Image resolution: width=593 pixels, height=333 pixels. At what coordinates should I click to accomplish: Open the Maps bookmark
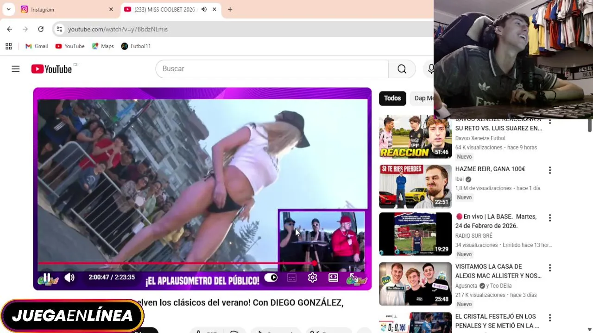(x=103, y=46)
